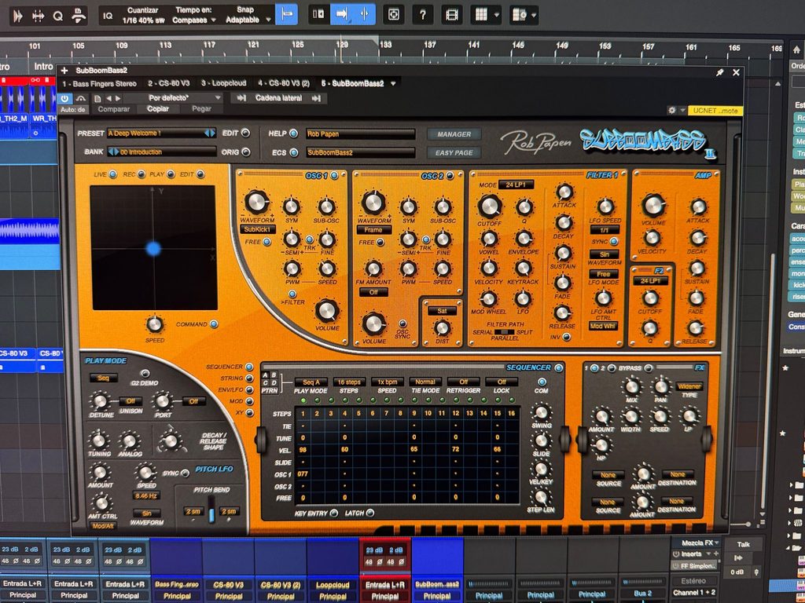Viewport: 805px width, 603px height.
Task: Toggle FX BYPASS button
Action: (649, 368)
